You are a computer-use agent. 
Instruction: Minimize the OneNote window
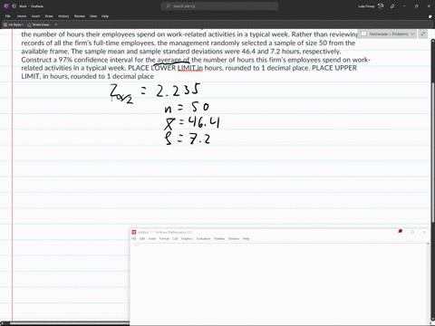click(x=404, y=6)
